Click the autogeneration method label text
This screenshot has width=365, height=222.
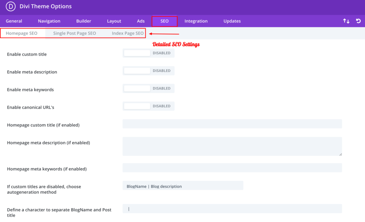(x=44, y=189)
